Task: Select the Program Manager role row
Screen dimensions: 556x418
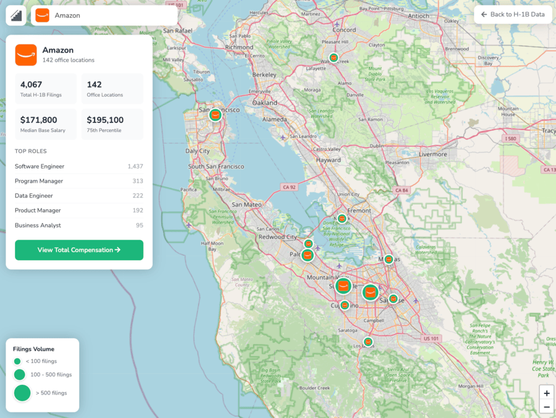Action: coord(79,181)
